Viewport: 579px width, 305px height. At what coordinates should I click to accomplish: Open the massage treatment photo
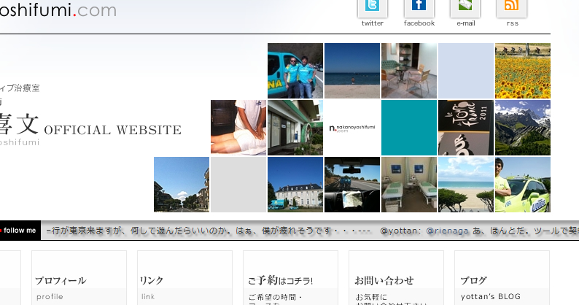[238, 128]
